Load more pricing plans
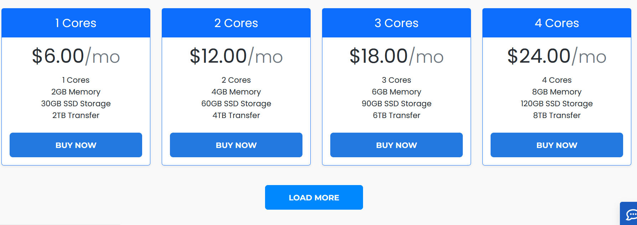 coord(314,198)
